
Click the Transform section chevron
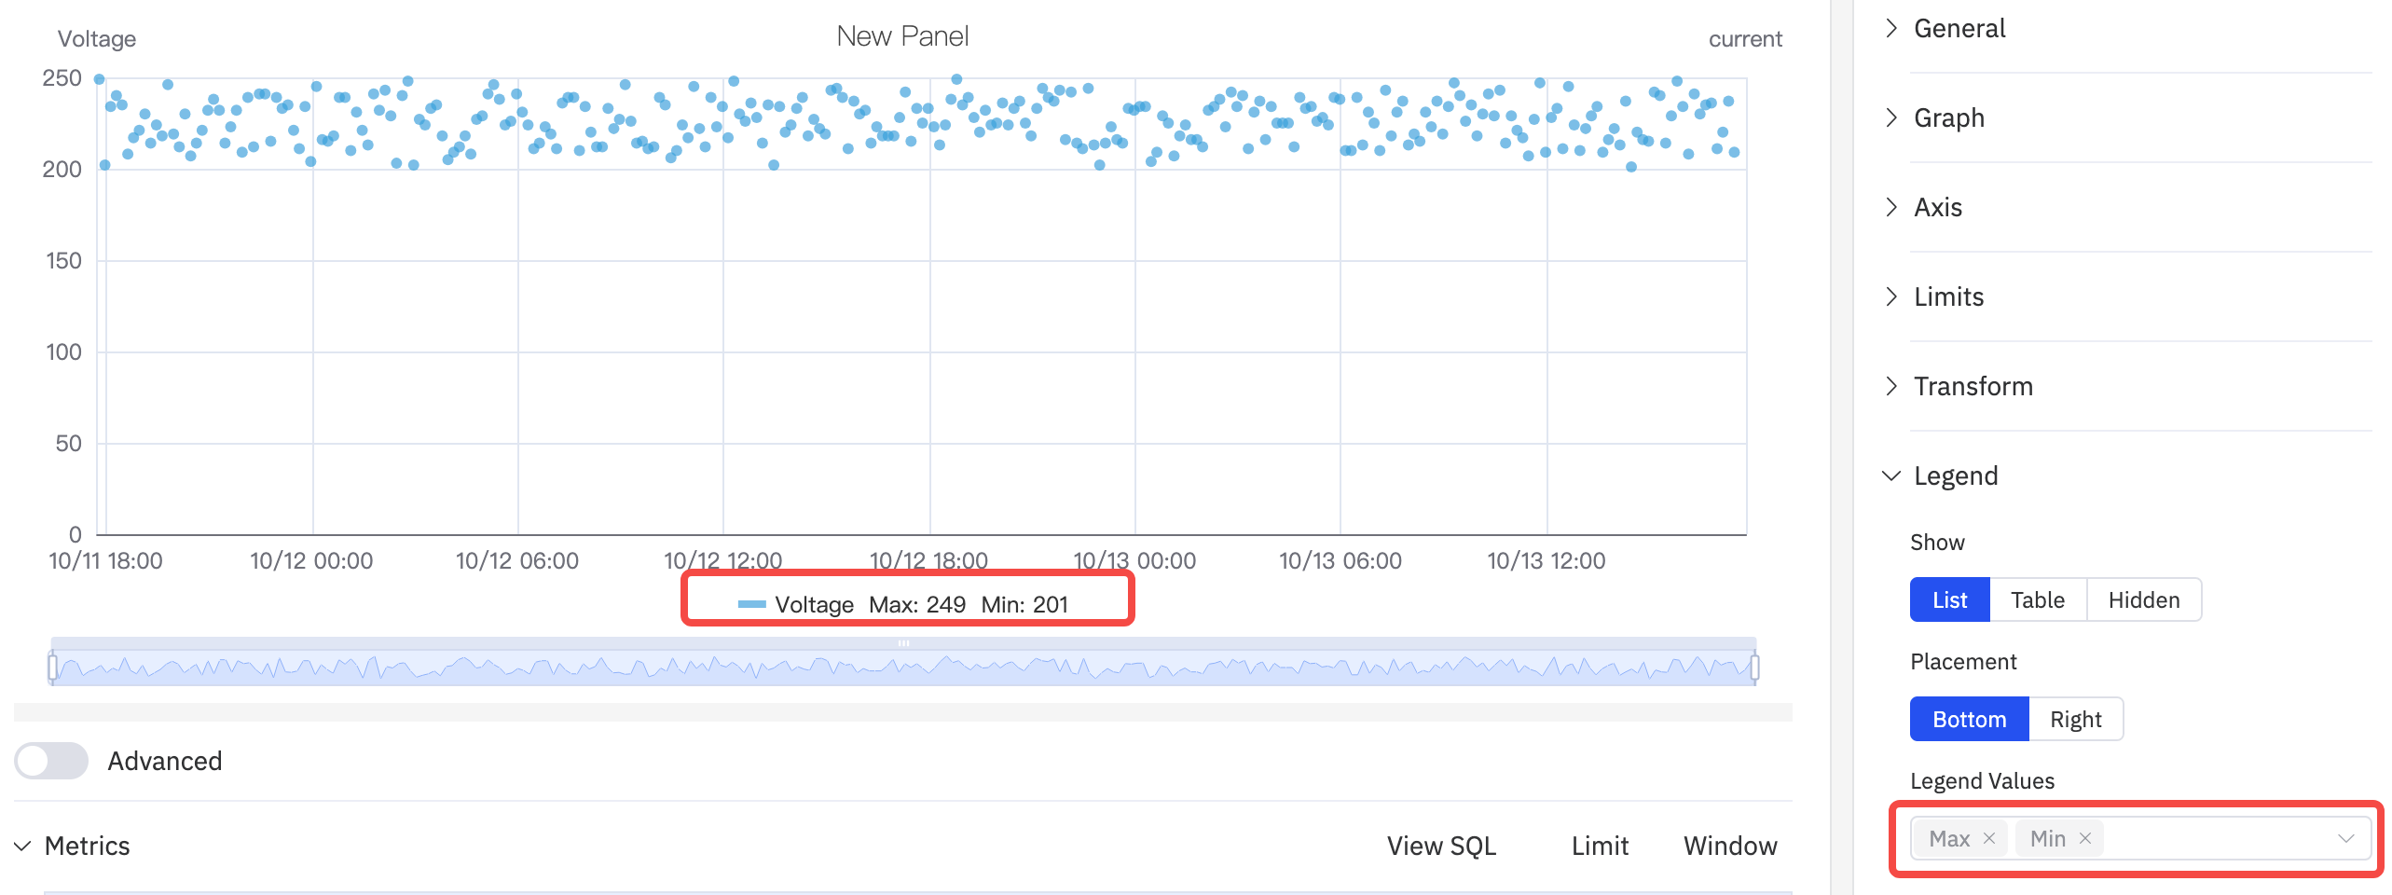coord(1893,385)
